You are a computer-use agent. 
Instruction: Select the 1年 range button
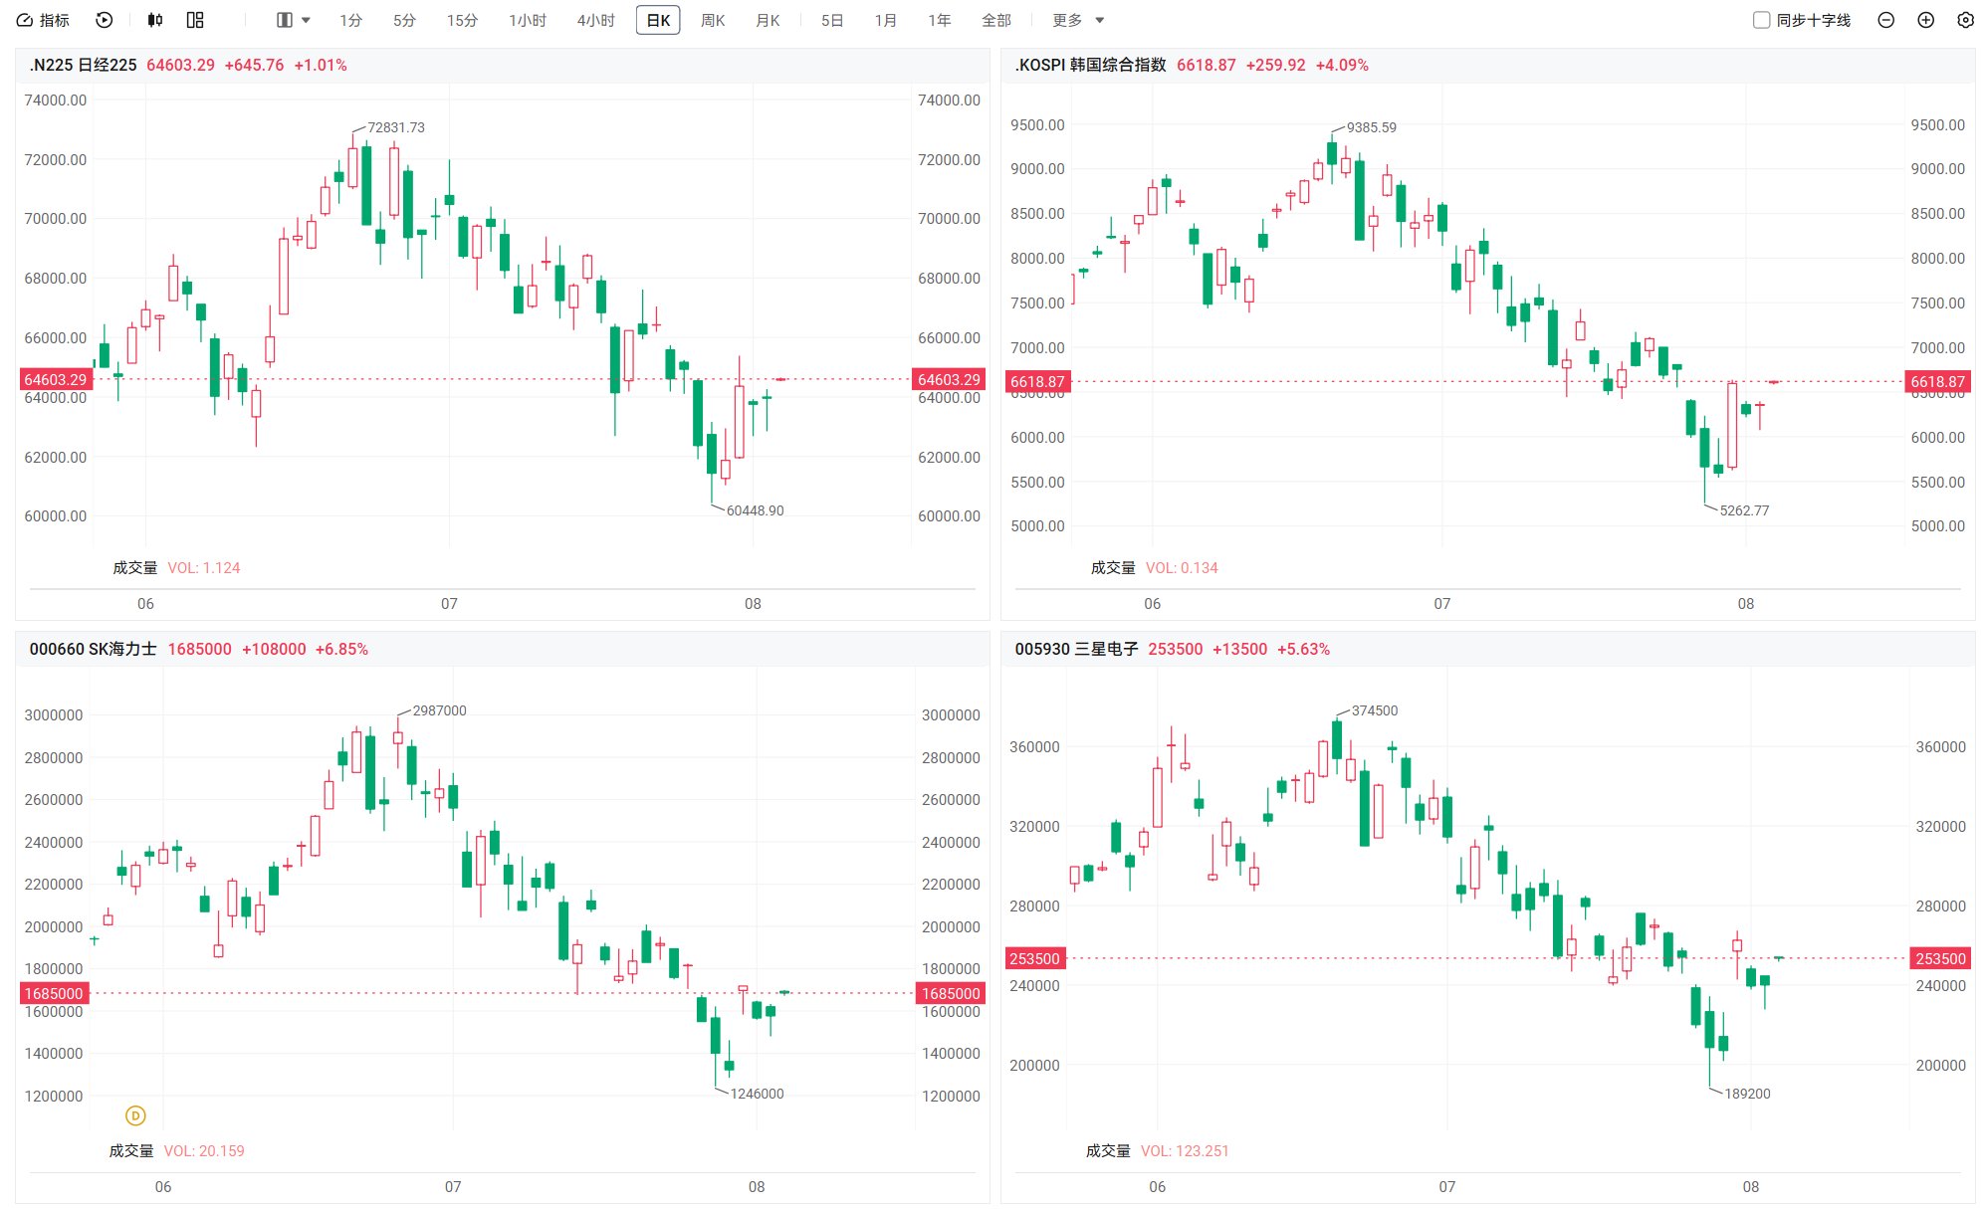[x=940, y=20]
